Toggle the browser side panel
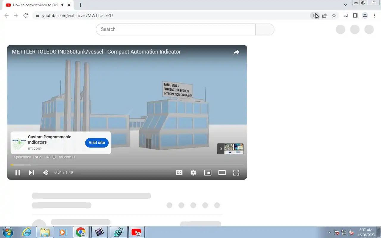This screenshot has height=238, width=381. tap(355, 15)
